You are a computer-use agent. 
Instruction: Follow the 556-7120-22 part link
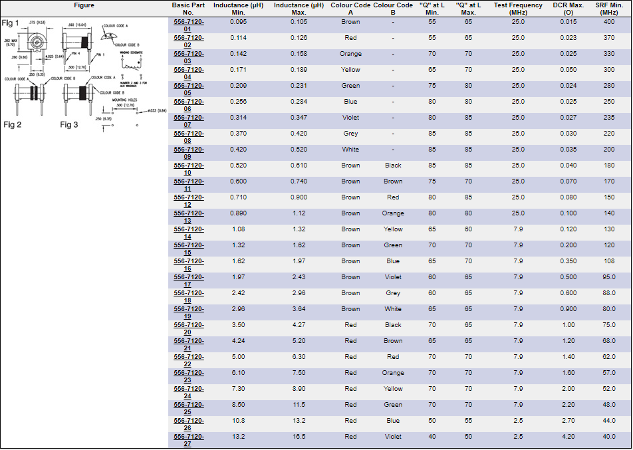click(188, 360)
